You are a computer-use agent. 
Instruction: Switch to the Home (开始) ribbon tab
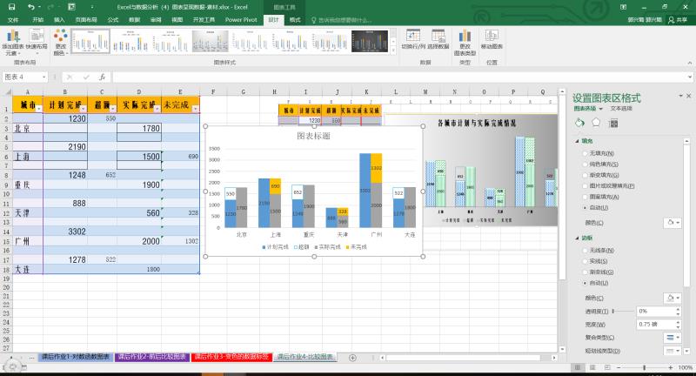pos(38,20)
